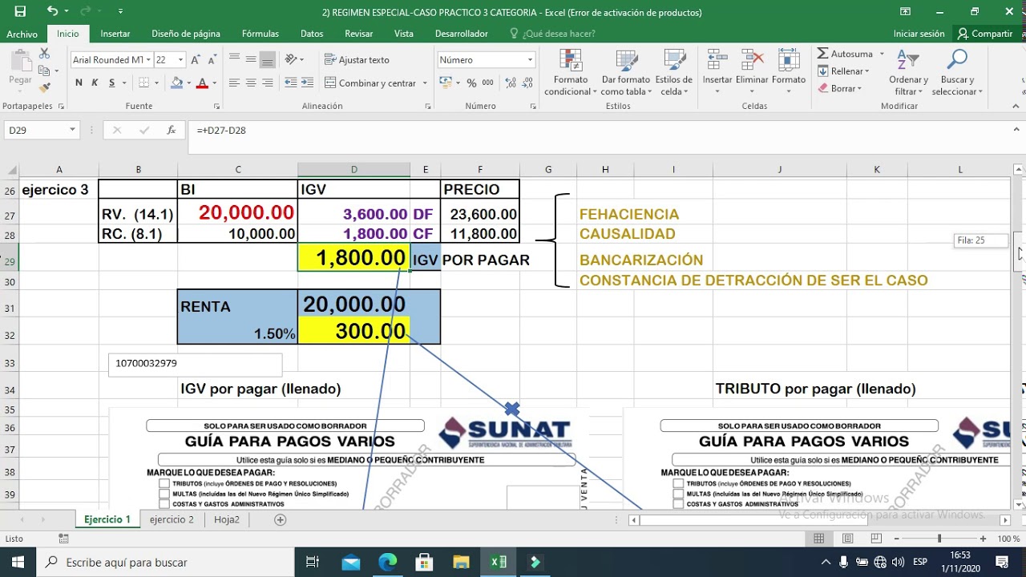Viewport: 1026px width, 577px height.
Task: Toggle center horizontal alignment
Action: (251, 83)
